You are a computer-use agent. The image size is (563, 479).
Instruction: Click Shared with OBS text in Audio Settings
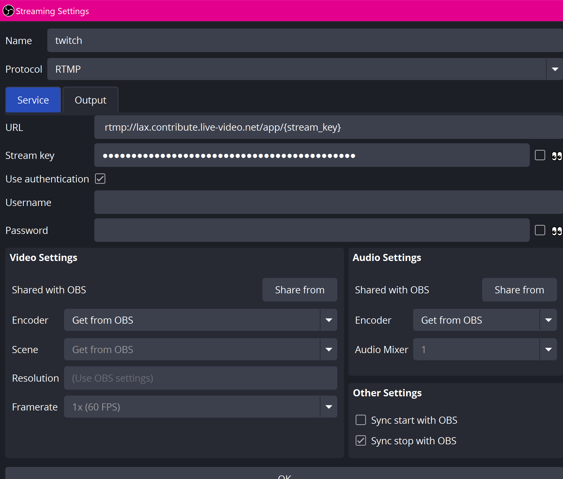point(392,290)
